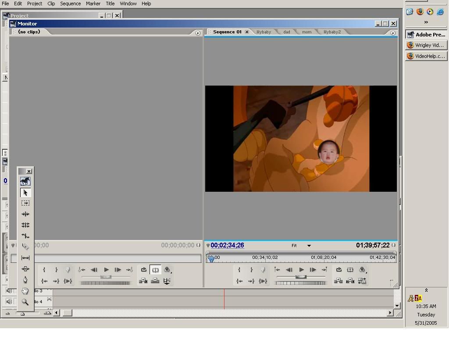Click the Premiere horse logo in tool palette
This screenshot has height=337, width=449.
point(25,181)
